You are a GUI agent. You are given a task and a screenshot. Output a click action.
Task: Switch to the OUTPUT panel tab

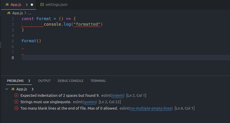(x=44, y=81)
